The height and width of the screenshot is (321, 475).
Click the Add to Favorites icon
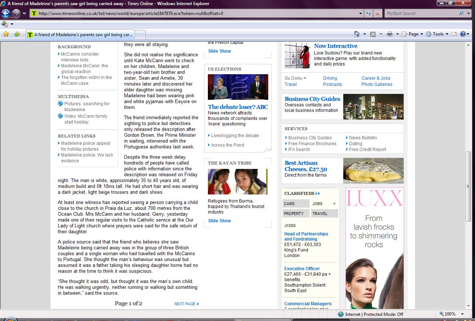[17, 34]
